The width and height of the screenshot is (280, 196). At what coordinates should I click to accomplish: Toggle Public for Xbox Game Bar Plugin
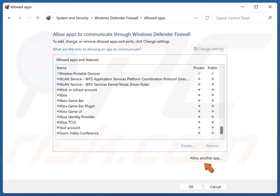pyautogui.click(x=213, y=106)
